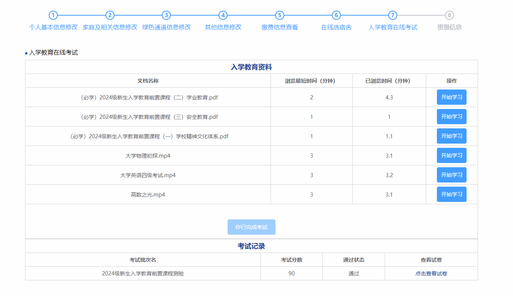The height and width of the screenshot is (296, 513).
Task: Open 点击查看试卷 link
Action: click(x=431, y=274)
